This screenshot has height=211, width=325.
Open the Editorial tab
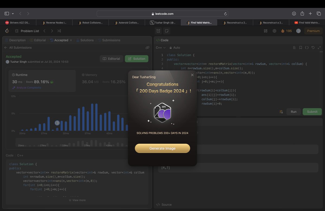tap(38, 40)
